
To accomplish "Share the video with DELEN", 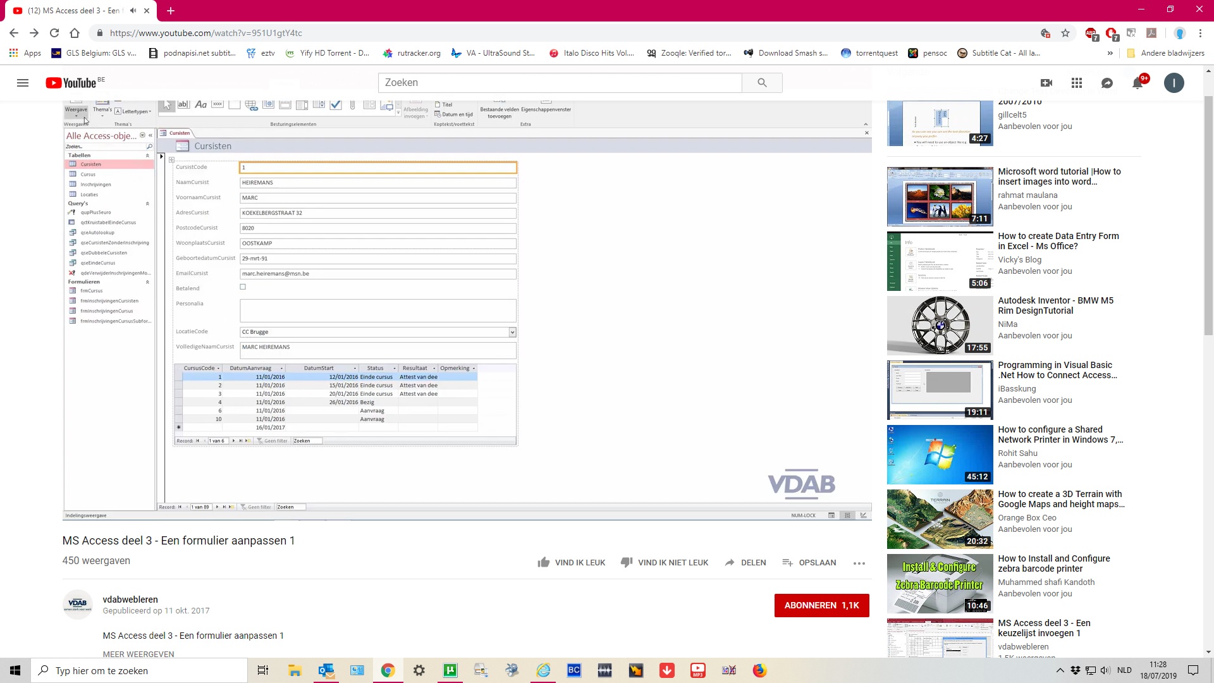I will tap(745, 563).
